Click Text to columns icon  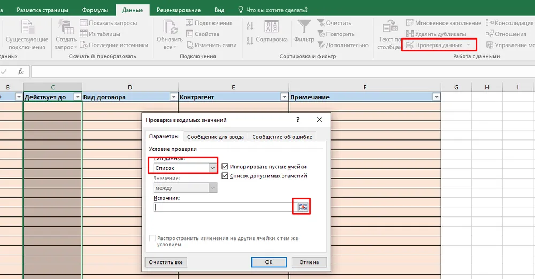(x=389, y=27)
